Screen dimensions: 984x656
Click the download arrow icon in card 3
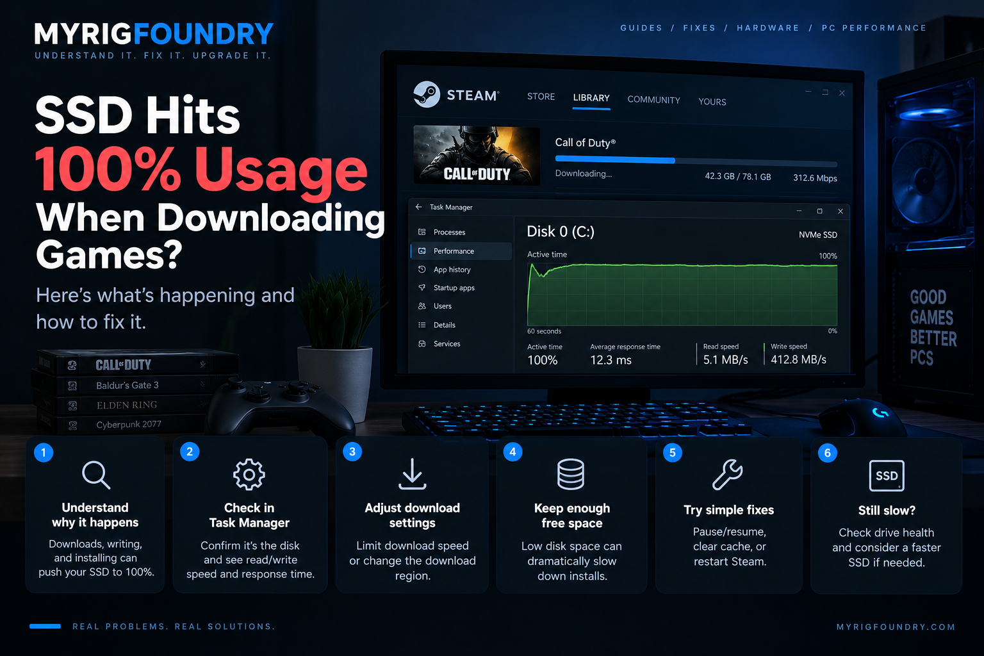[x=413, y=473]
